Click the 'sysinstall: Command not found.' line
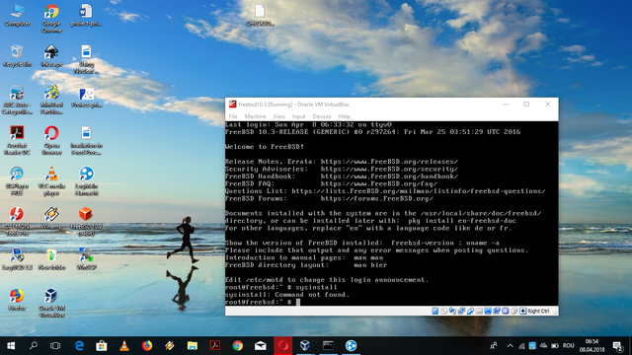Screen dimensions: 632x355 287,295
